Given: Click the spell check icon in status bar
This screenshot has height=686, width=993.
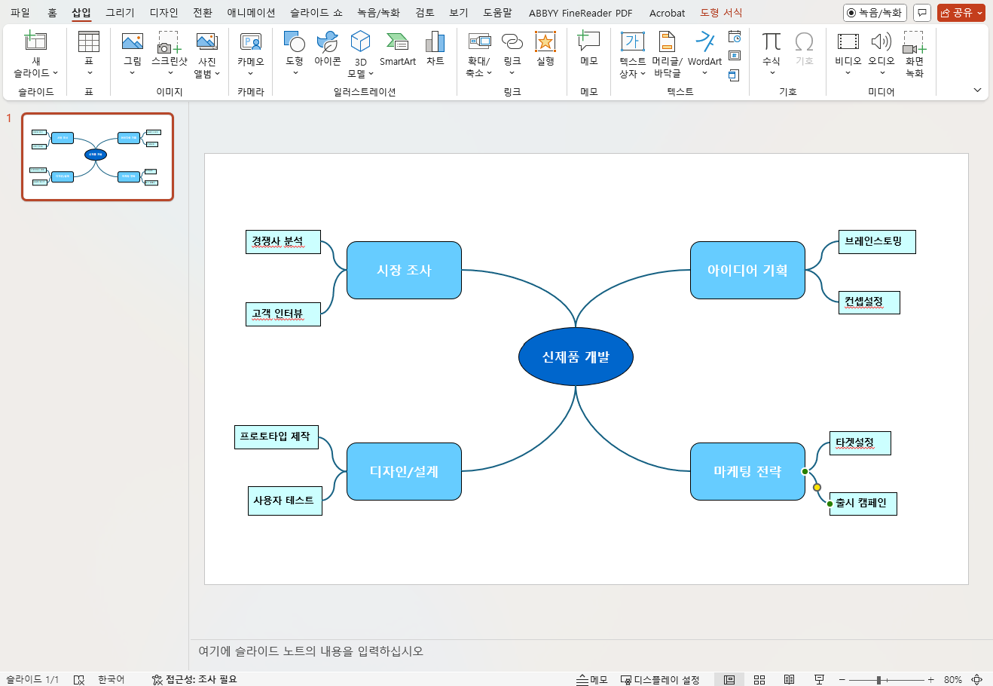Looking at the screenshot, I should click(79, 679).
